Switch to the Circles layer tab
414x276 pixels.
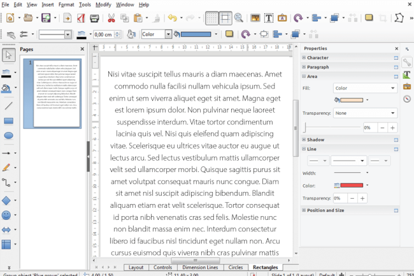[x=236, y=267]
